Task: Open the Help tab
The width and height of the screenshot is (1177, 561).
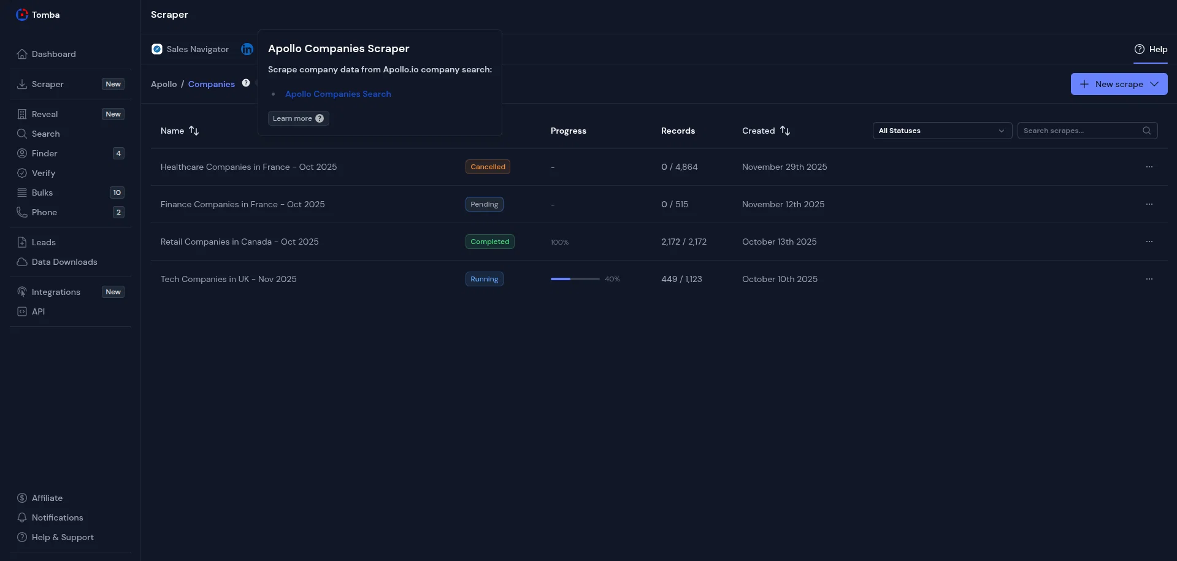Action: point(1151,49)
